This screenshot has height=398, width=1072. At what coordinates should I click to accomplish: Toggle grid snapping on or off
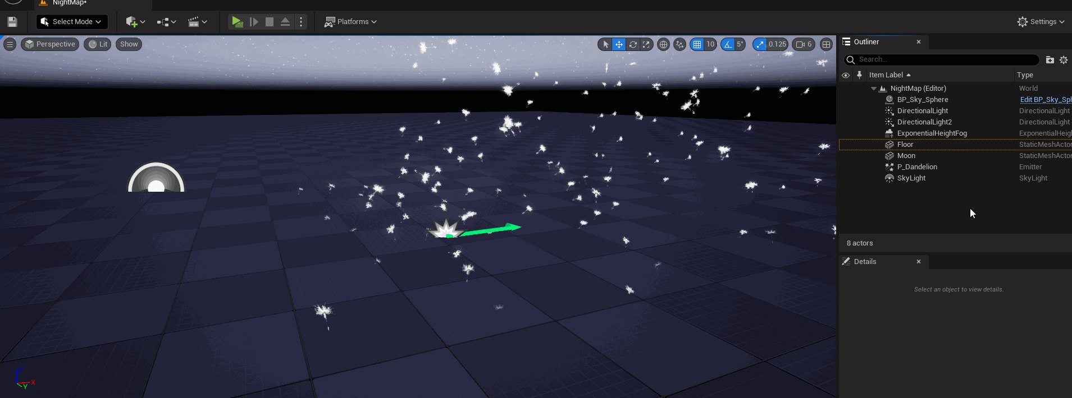[x=697, y=44]
